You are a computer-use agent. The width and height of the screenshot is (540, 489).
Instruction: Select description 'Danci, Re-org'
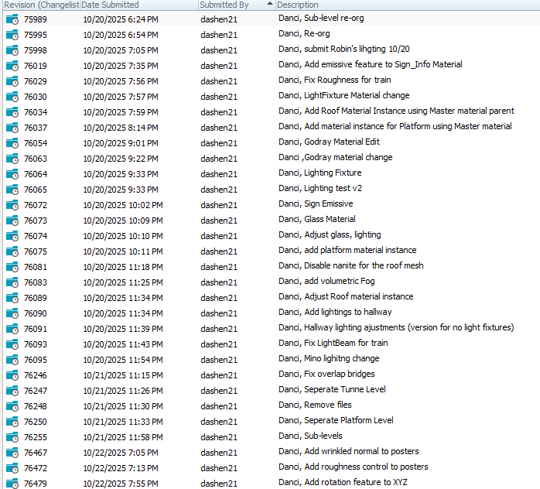click(304, 34)
